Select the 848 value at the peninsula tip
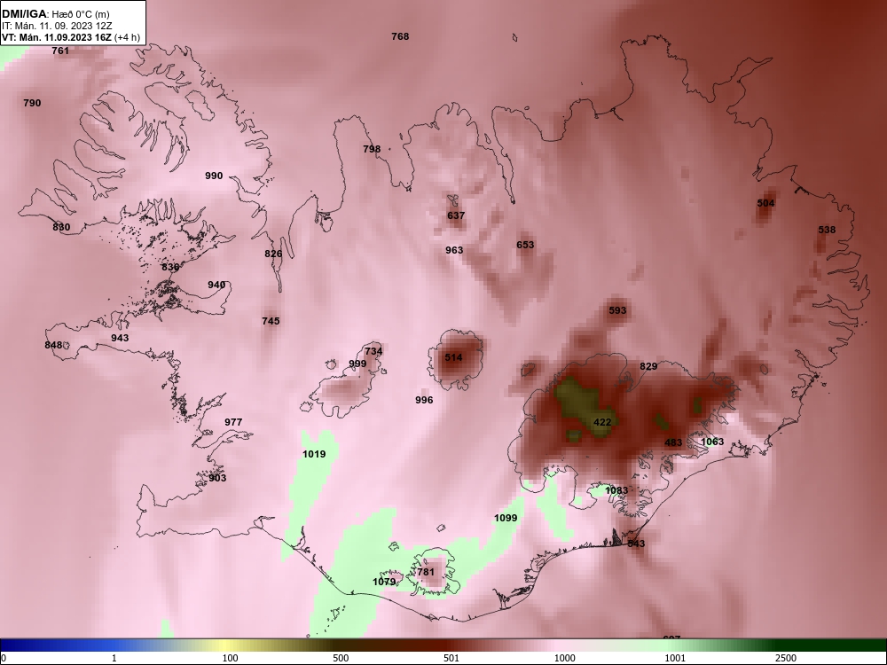 pos(53,346)
